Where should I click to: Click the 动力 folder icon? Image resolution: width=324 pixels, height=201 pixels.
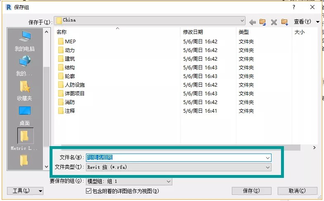click(61, 50)
